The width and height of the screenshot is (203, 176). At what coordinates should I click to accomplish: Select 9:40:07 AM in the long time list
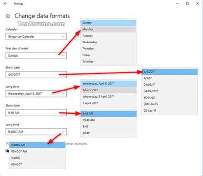(37, 145)
